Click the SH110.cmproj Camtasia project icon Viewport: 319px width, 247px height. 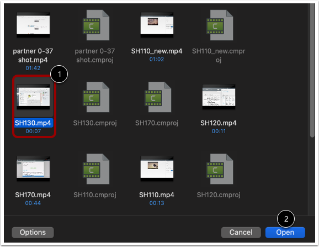pos(96,169)
